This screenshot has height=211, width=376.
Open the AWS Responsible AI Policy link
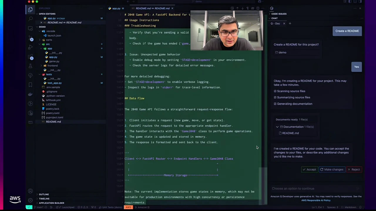point(316,200)
